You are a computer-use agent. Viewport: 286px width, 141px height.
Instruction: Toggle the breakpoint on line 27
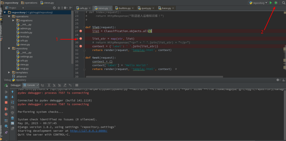(x=81, y=31)
